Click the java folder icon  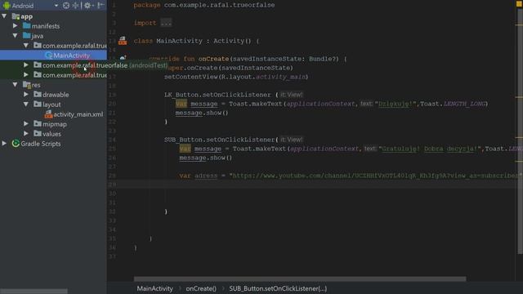click(27, 35)
